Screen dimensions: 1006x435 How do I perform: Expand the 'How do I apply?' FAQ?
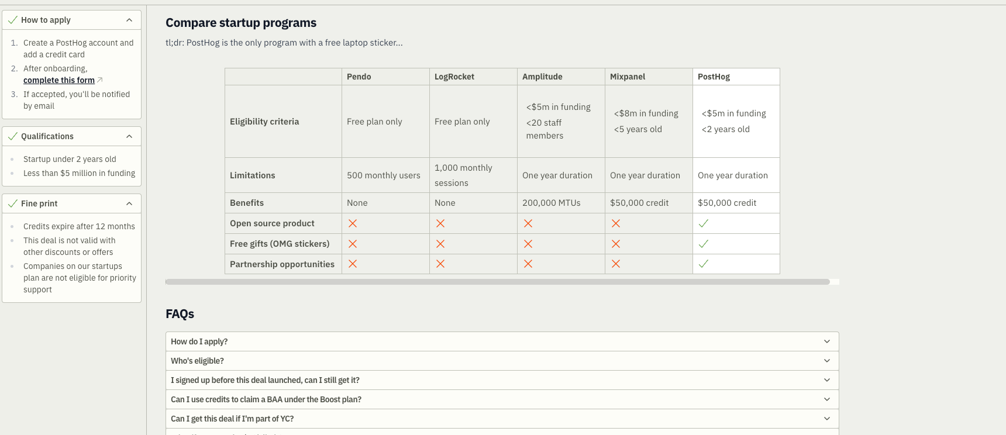point(502,341)
